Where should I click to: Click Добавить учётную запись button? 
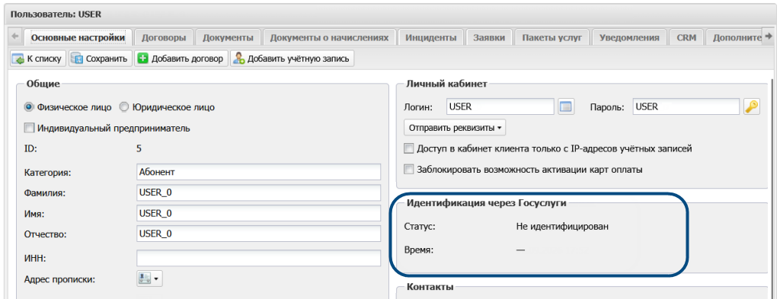coord(292,59)
